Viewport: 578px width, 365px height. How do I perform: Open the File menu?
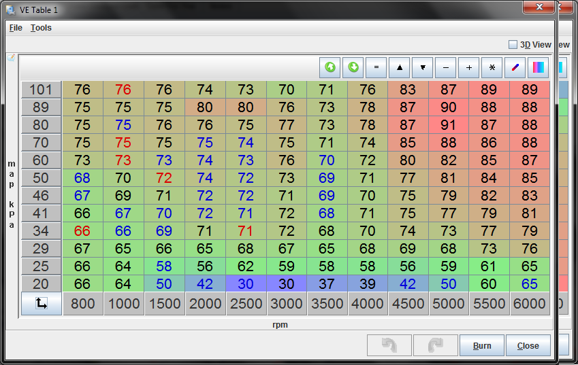pyautogui.click(x=16, y=28)
